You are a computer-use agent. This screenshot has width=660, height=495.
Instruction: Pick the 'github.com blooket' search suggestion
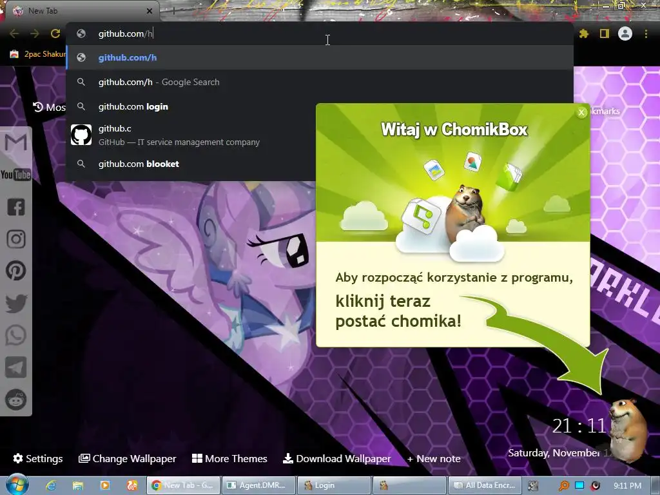[x=191, y=164]
